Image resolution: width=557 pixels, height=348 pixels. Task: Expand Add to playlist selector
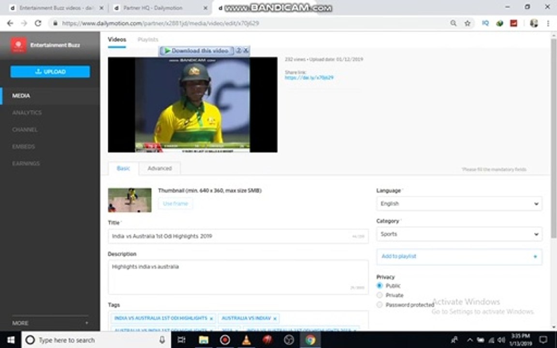[459, 256]
